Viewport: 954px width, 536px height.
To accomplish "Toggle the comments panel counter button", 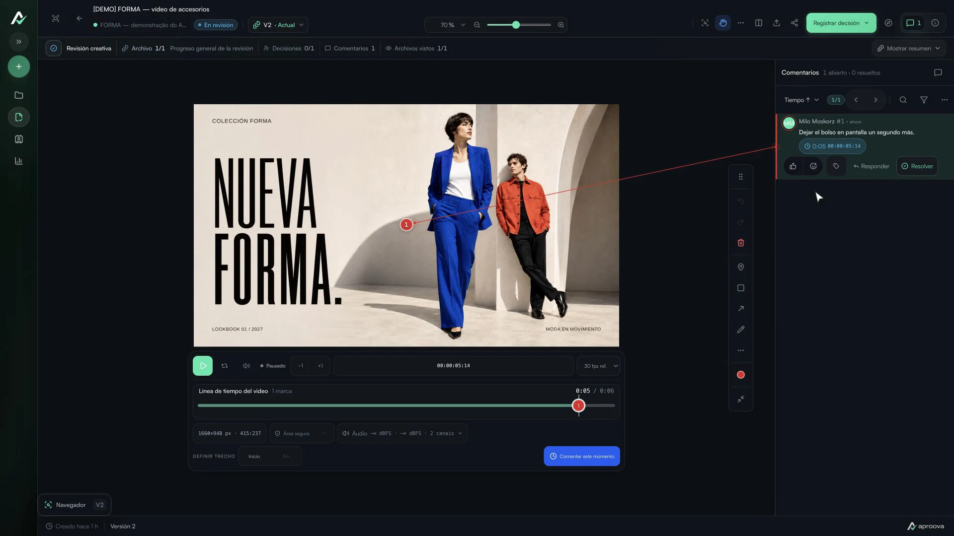I will pos(914,23).
